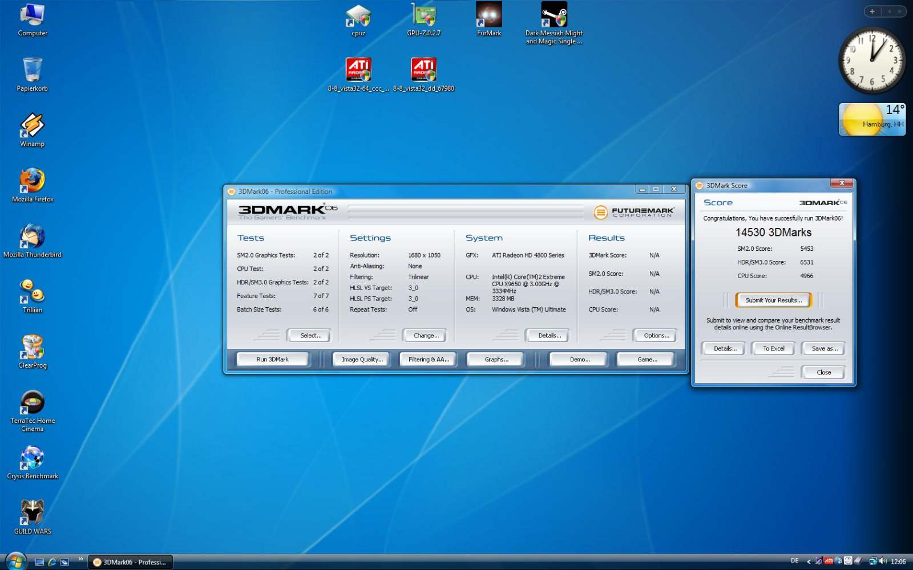Click the 12:06 taskbar clock
This screenshot has width=913, height=570.
(x=898, y=562)
